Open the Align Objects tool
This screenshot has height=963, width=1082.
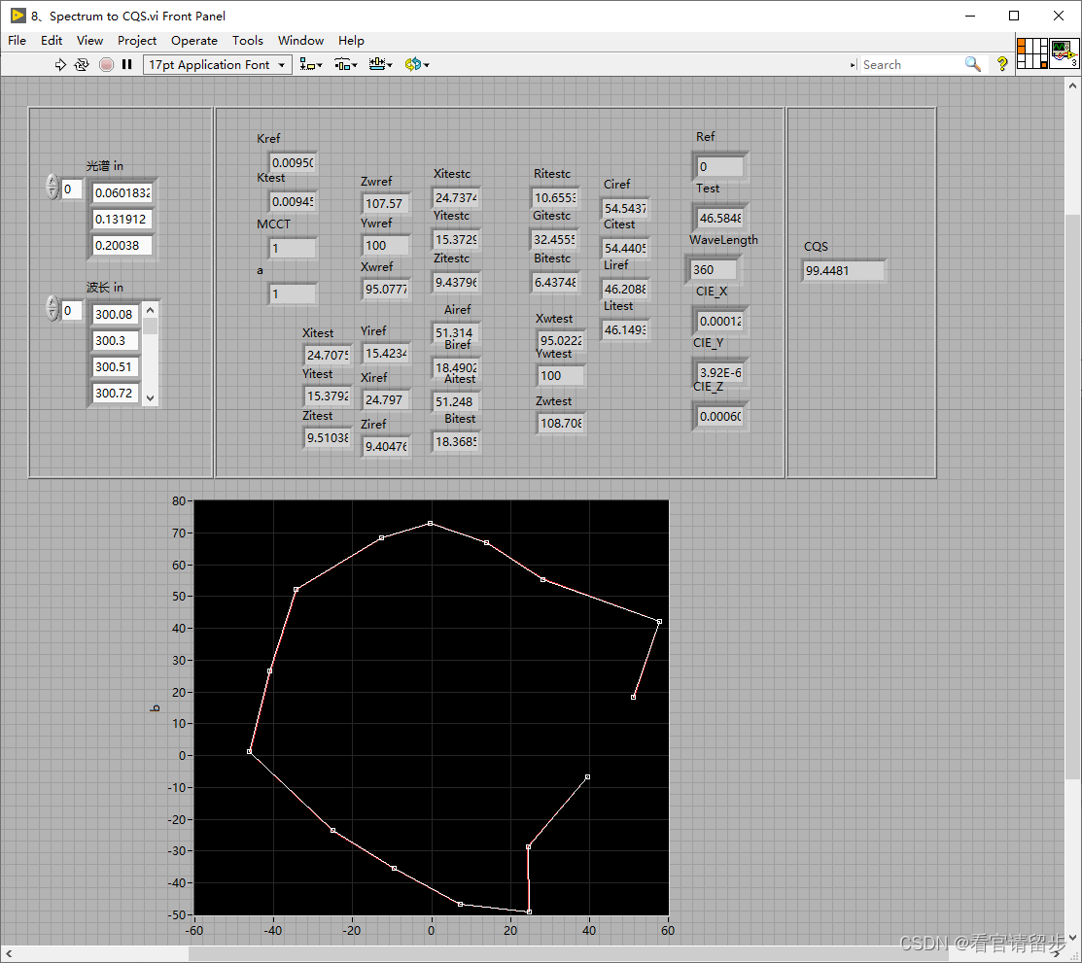(306, 64)
